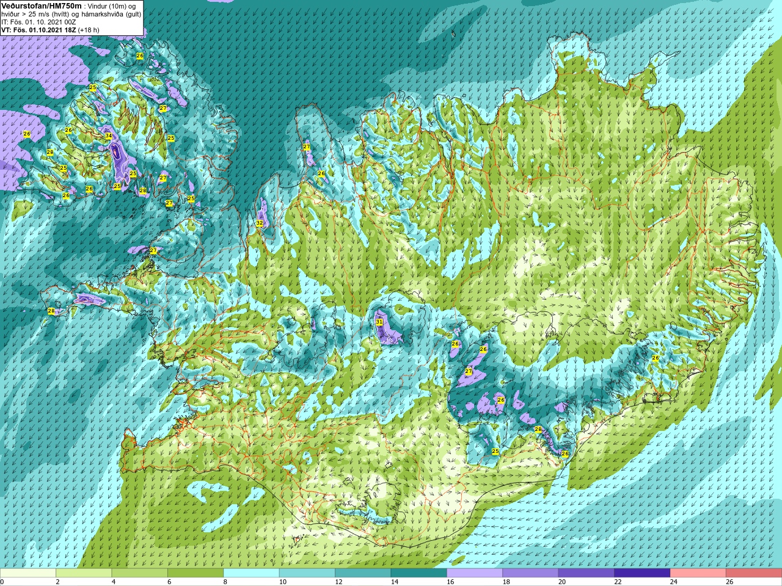The width and height of the screenshot is (782, 586).
Task: Click the legend scale label '12'
Action: (338, 582)
